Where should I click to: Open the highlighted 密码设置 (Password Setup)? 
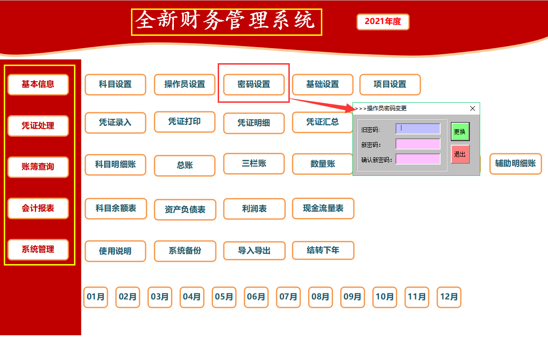pos(254,84)
